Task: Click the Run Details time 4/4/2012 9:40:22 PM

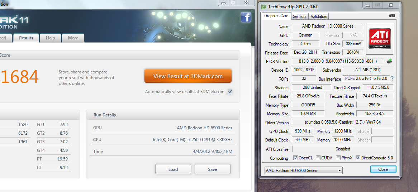Action: [213, 152]
